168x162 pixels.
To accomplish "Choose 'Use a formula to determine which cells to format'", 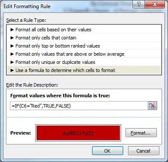I will 84,70.
